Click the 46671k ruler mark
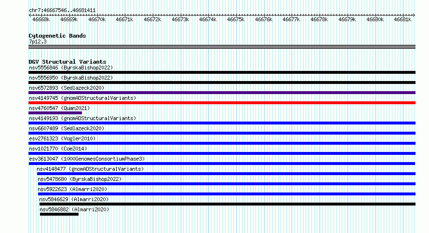 [x=124, y=19]
